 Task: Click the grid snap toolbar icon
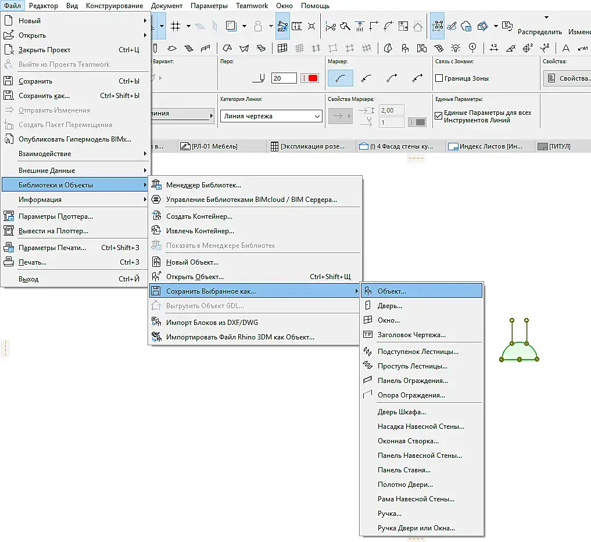point(175,26)
